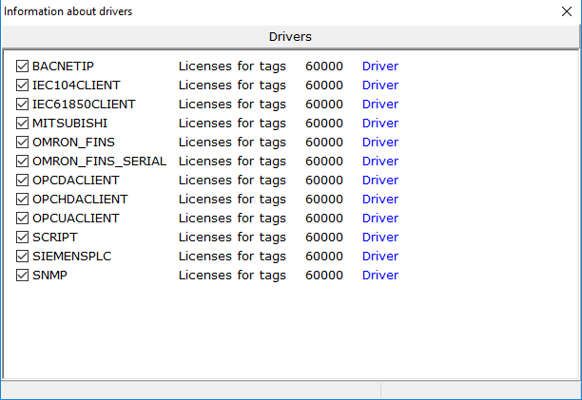Toggle the IEC104CLIENT checkbox
The height and width of the screenshot is (400, 582).
tap(22, 86)
